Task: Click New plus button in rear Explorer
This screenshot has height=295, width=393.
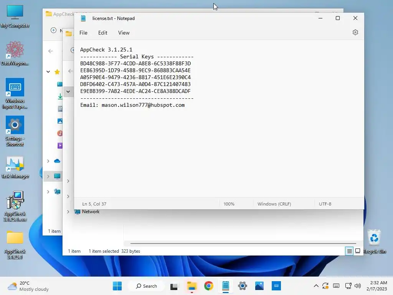Action: coord(53,30)
